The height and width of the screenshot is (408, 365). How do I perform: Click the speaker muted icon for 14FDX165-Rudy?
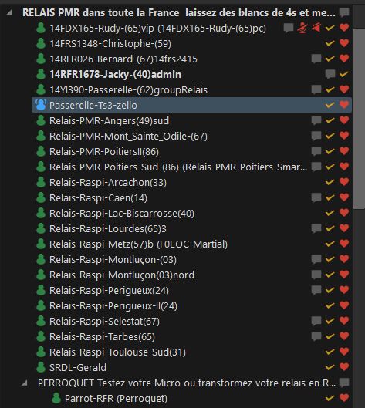click(x=316, y=28)
